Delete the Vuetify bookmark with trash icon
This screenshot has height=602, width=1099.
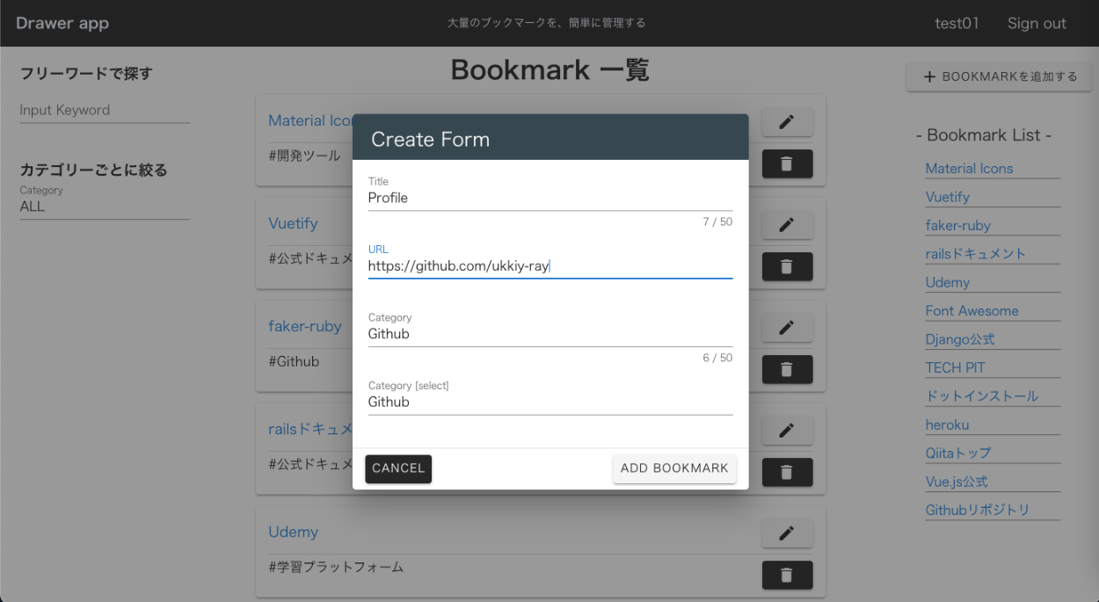(x=786, y=266)
